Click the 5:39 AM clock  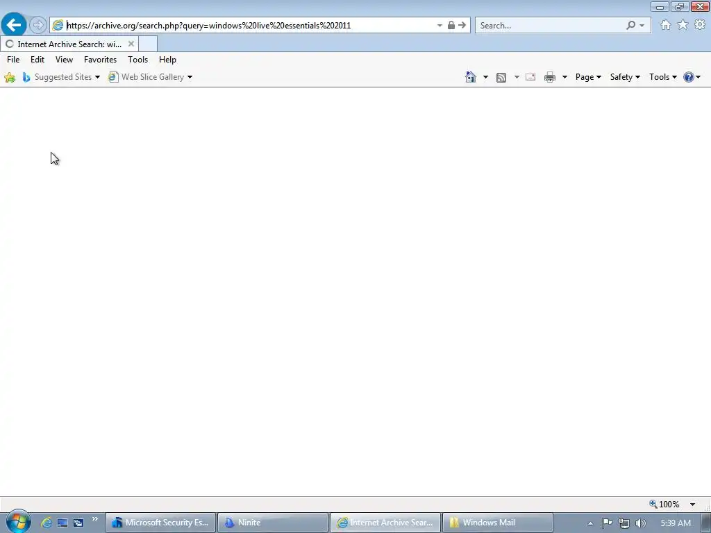tap(676, 523)
